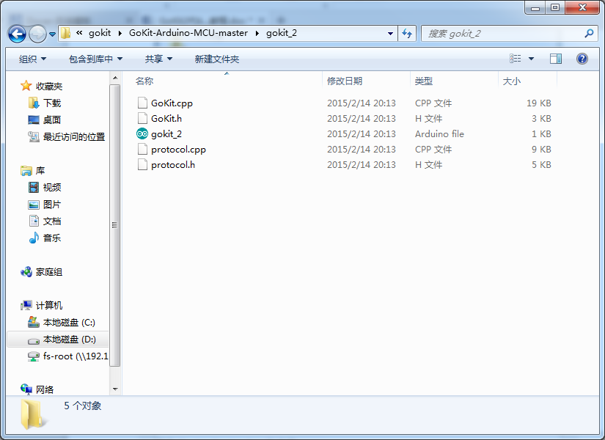The height and width of the screenshot is (440, 605).
Task: Sort by 名称 column header
Action: [144, 81]
